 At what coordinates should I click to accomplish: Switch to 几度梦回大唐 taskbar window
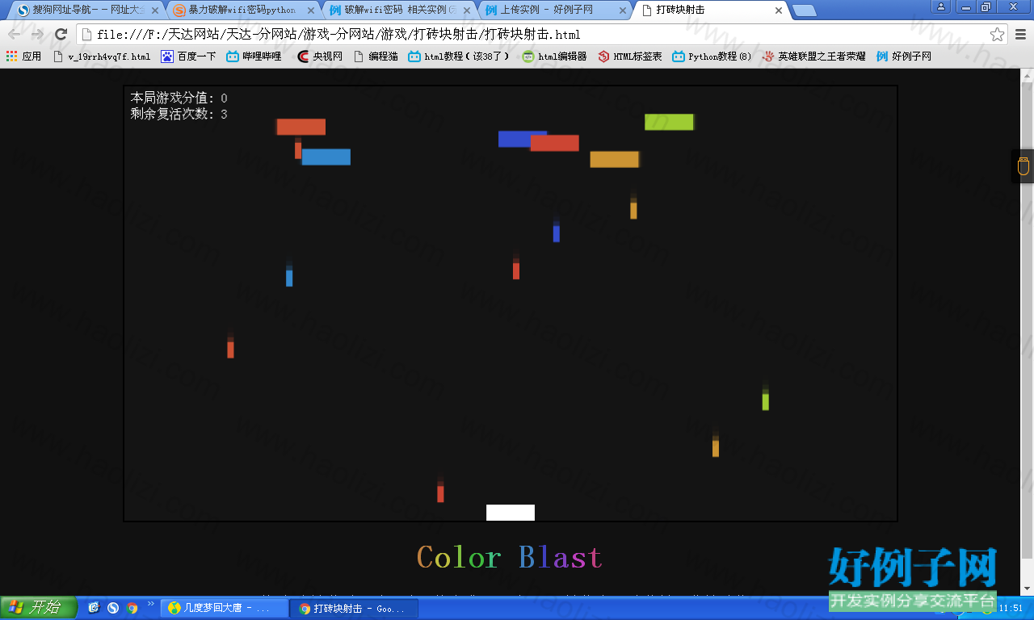pos(225,609)
